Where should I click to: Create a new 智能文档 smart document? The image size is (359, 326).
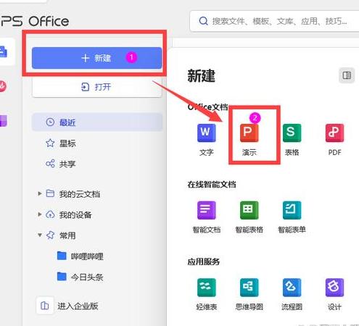206,217
